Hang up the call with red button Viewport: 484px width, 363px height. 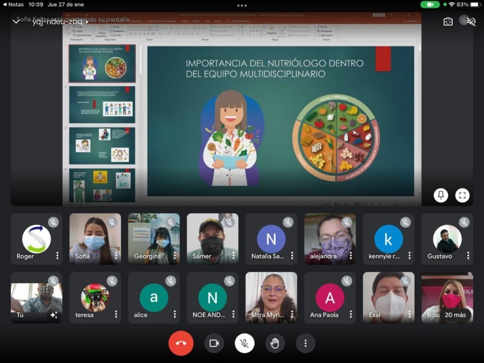[181, 343]
